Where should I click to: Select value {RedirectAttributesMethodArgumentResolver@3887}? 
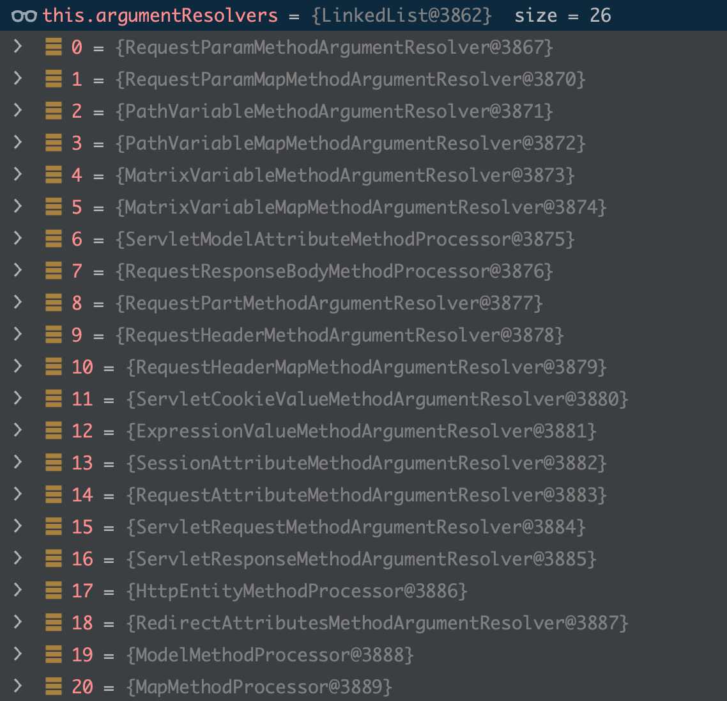coord(377,623)
